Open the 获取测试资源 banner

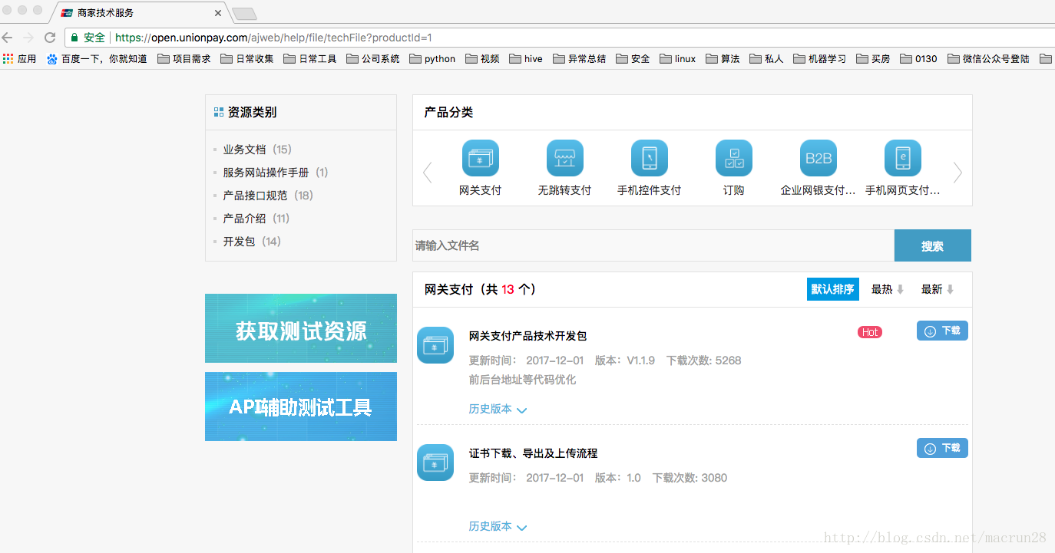[x=301, y=328]
